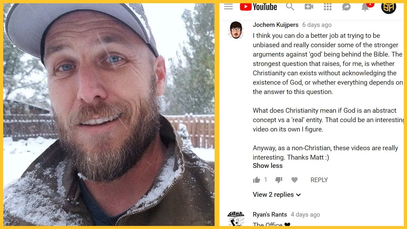Heart Jochem Kuijpers' comment
This screenshot has height=229, width=407.
(294, 180)
